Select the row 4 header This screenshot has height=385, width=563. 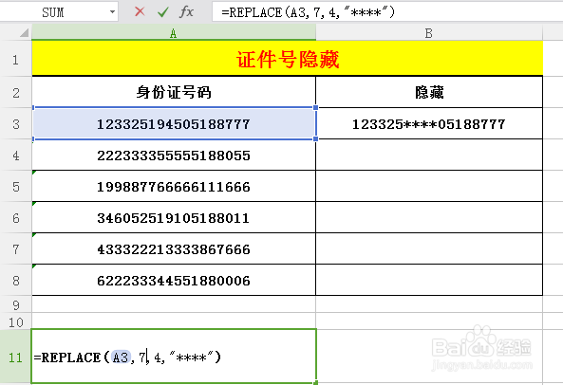click(16, 156)
